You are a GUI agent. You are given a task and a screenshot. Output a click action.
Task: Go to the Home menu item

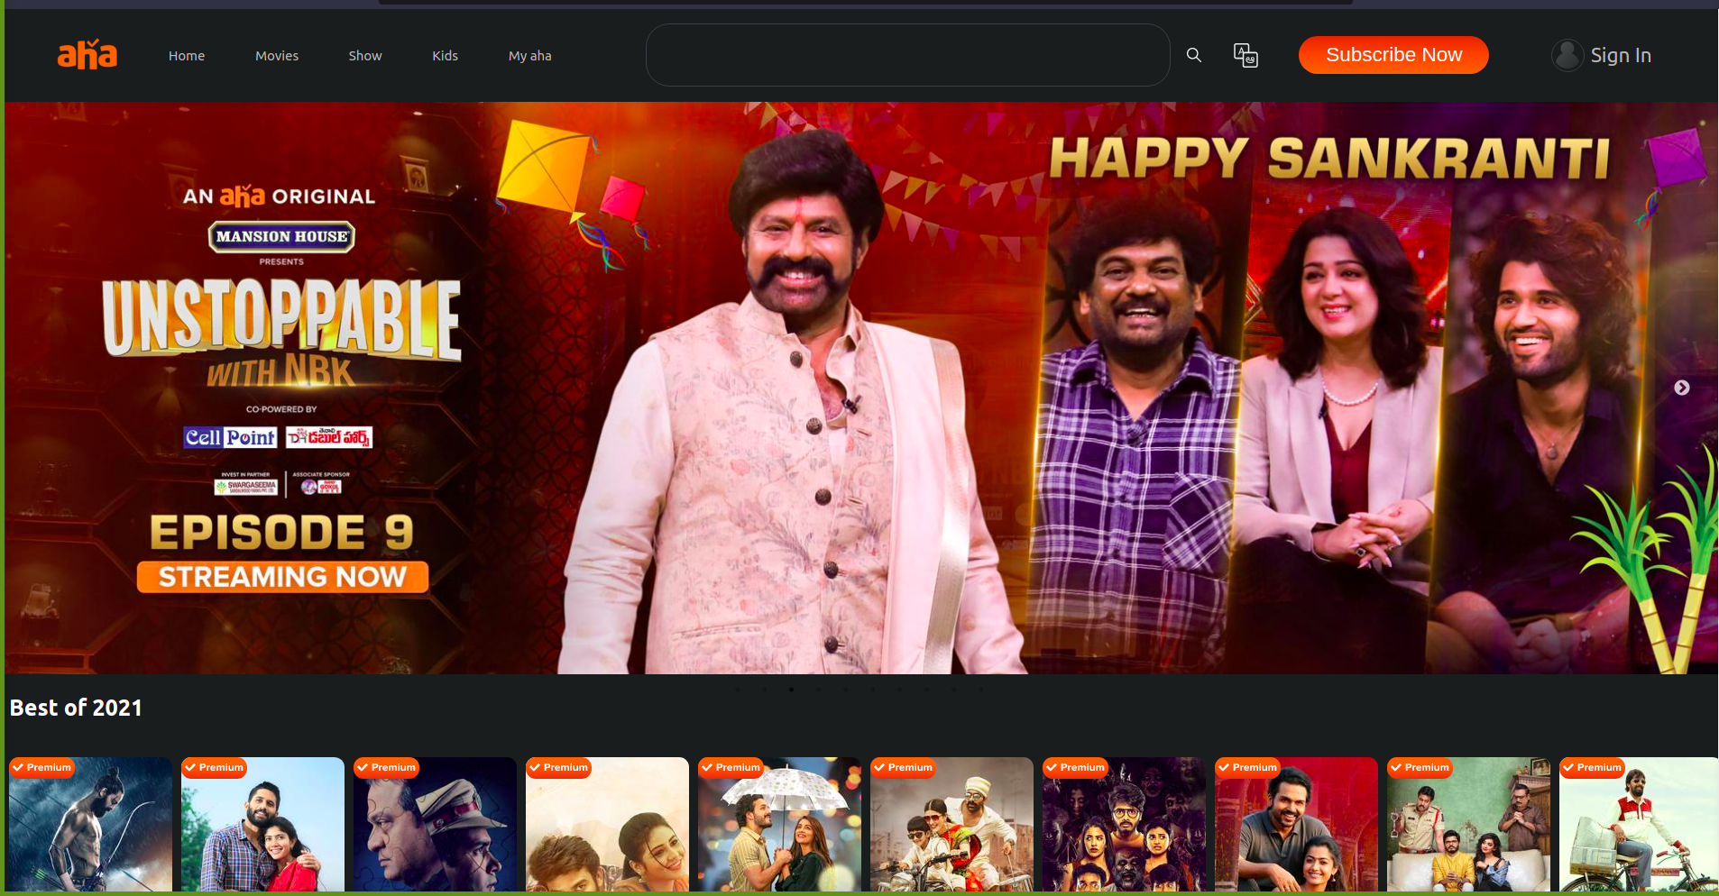(x=187, y=56)
